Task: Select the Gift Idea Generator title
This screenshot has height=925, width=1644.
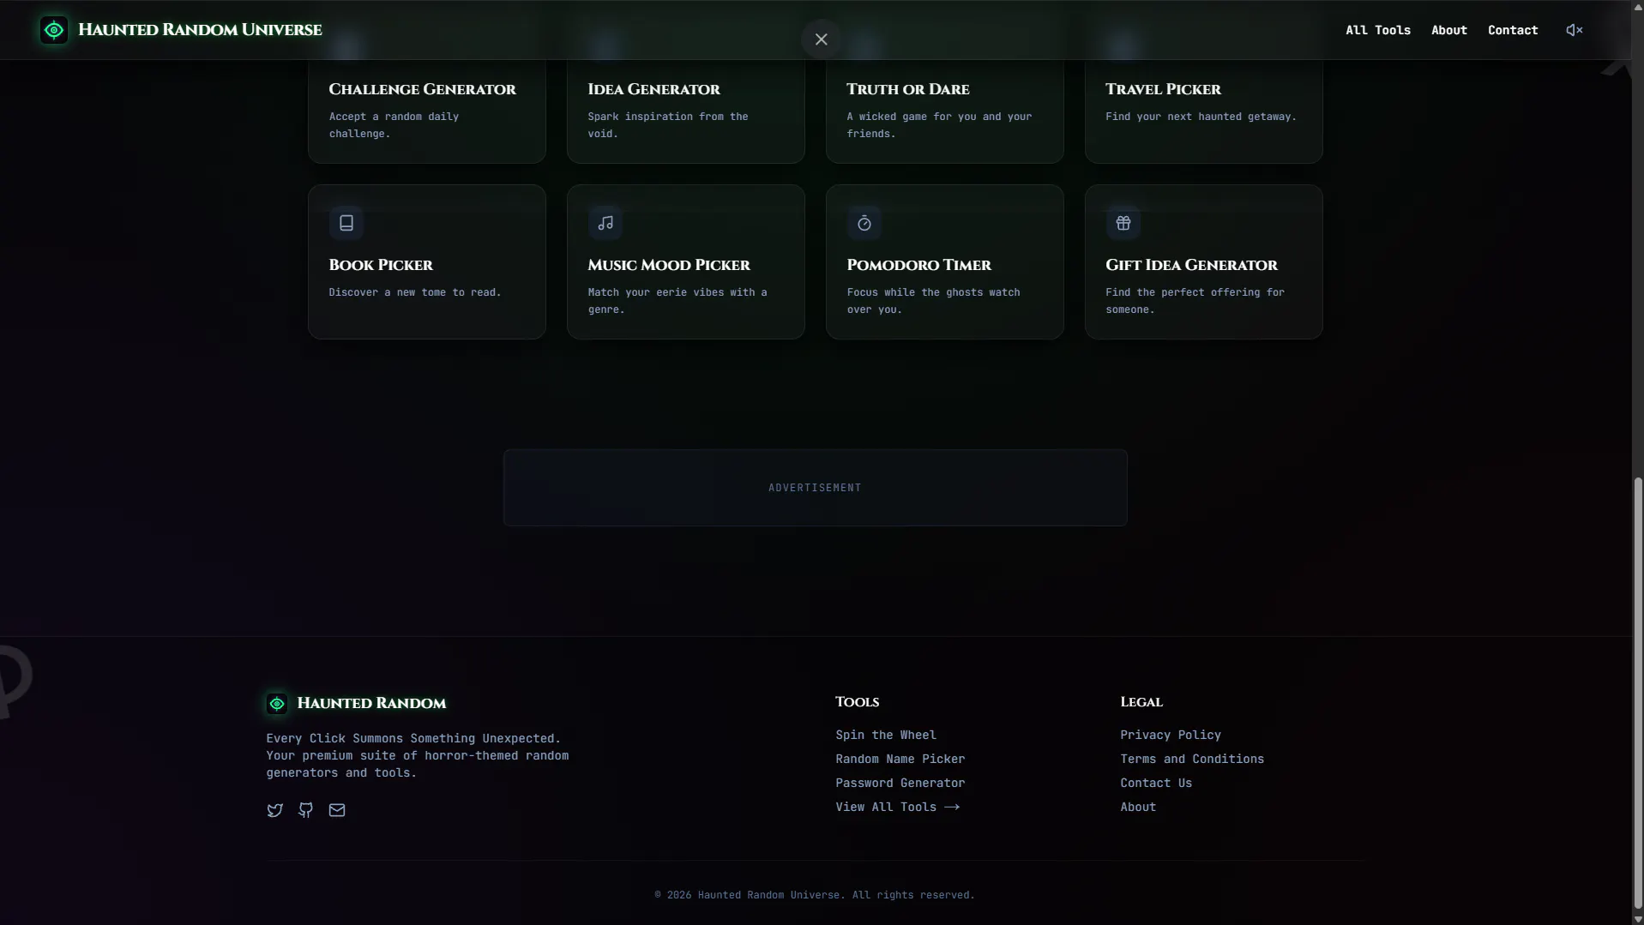Action: coord(1191,265)
